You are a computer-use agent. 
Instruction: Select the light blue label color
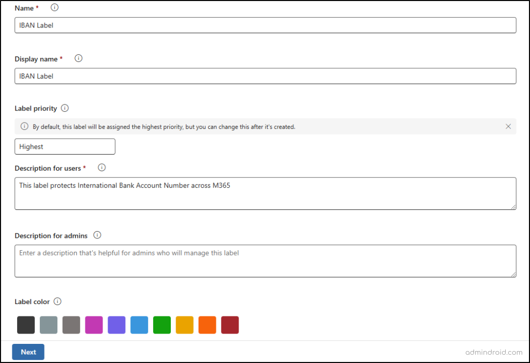coord(139,325)
